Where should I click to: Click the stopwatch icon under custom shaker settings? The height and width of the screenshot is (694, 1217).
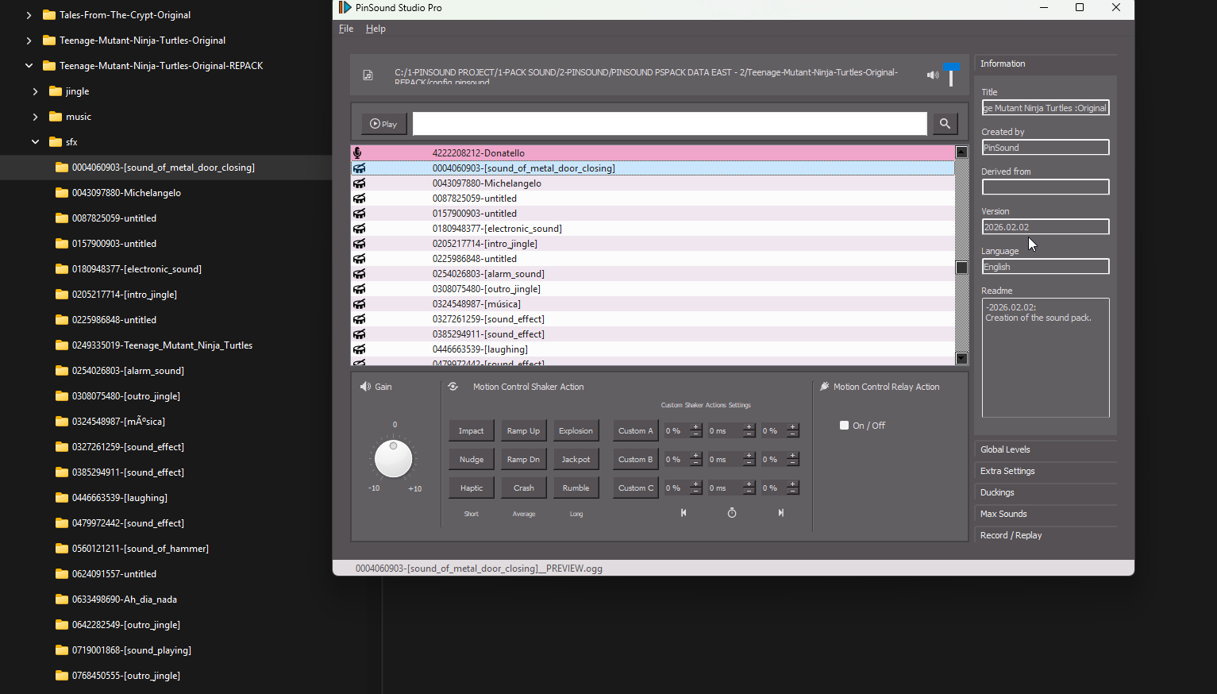pos(732,513)
